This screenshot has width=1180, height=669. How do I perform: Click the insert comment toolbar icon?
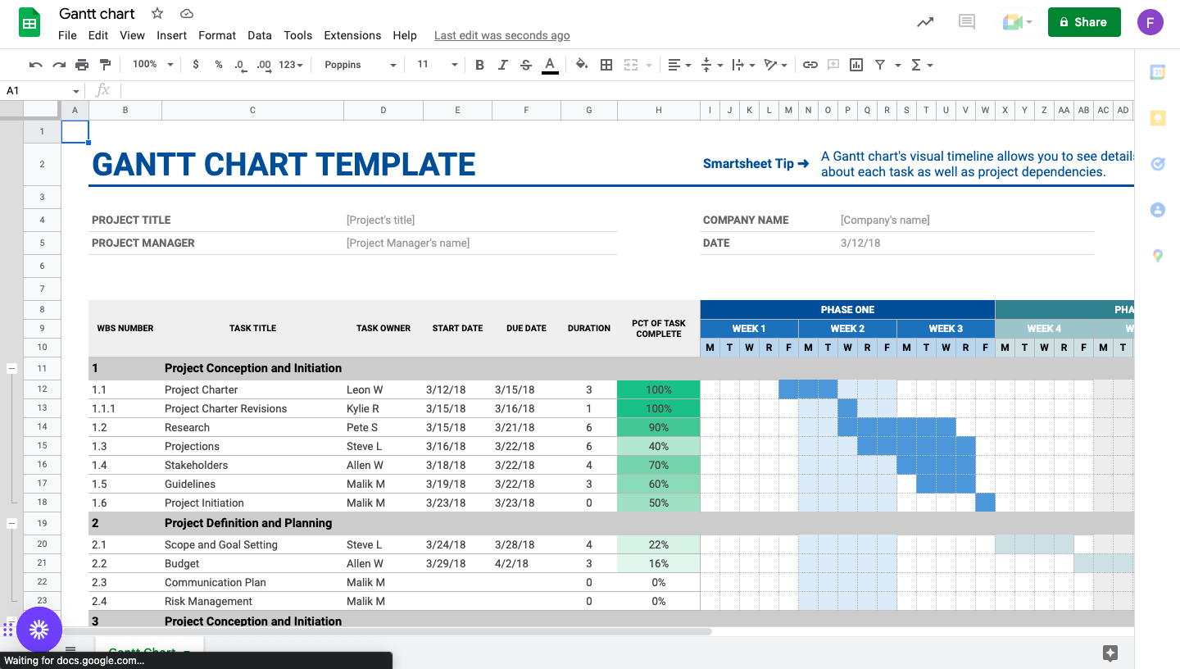[833, 65]
